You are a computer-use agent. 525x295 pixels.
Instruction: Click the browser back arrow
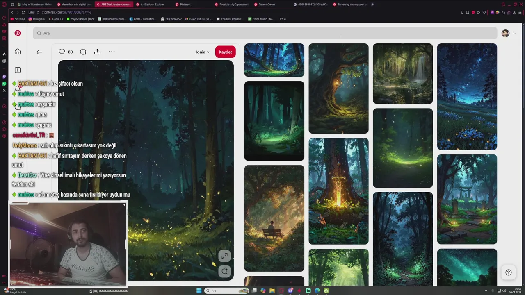12,12
